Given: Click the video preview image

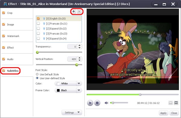Looking at the screenshot, I should click(x=133, y=49).
